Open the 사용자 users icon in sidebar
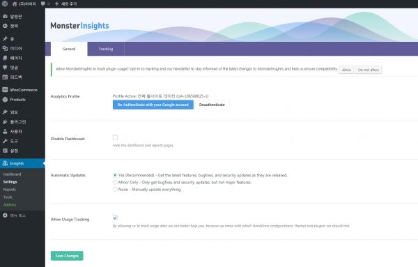This screenshot has width=418, height=267. point(5,131)
